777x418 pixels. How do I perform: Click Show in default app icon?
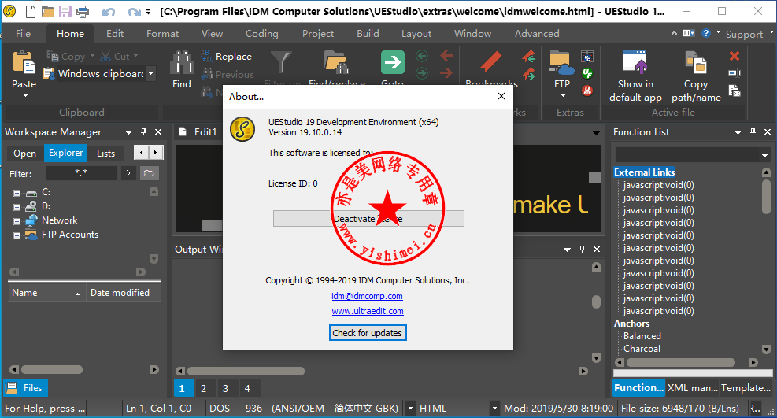(x=635, y=62)
